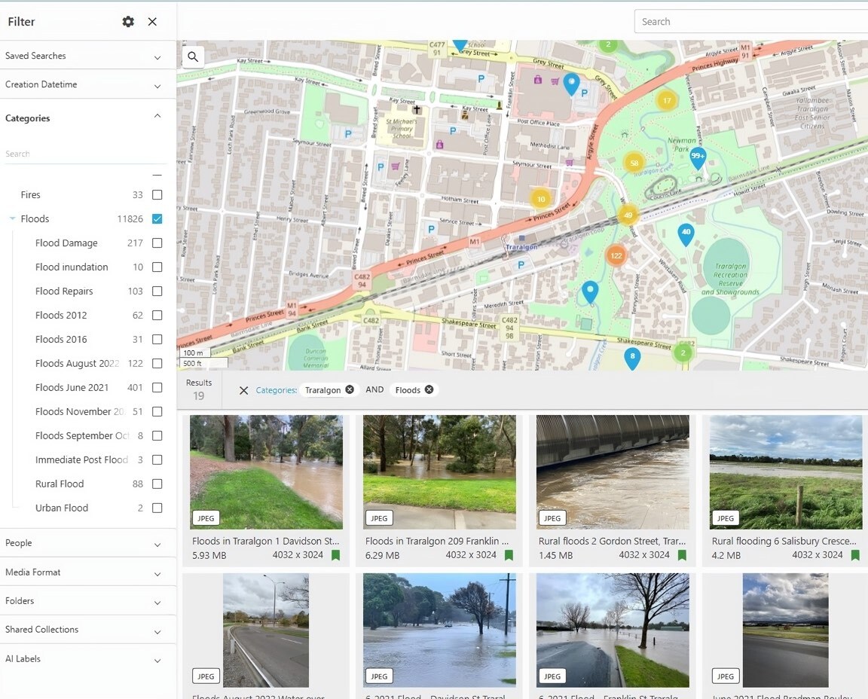Close the Filter panel
868x699 pixels.
pos(152,22)
